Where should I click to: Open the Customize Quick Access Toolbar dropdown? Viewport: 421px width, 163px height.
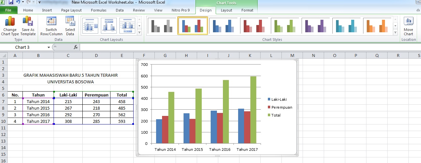tap(39, 2)
